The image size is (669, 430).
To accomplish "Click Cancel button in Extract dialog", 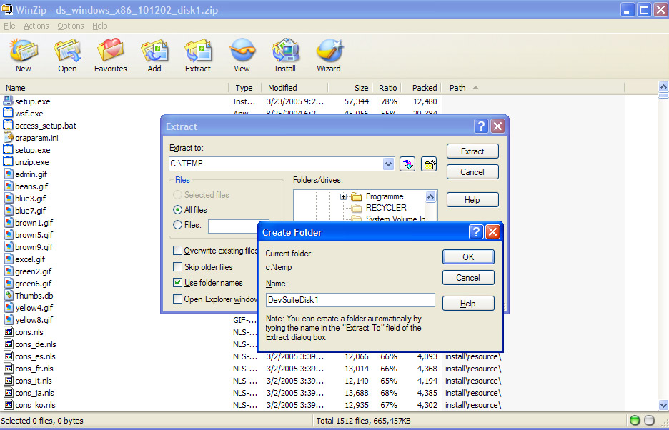I will coord(472,172).
